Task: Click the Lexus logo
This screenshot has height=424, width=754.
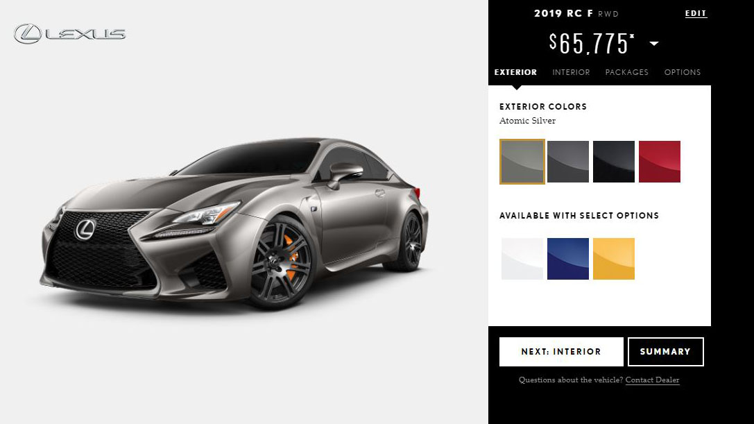Action: 70,34
